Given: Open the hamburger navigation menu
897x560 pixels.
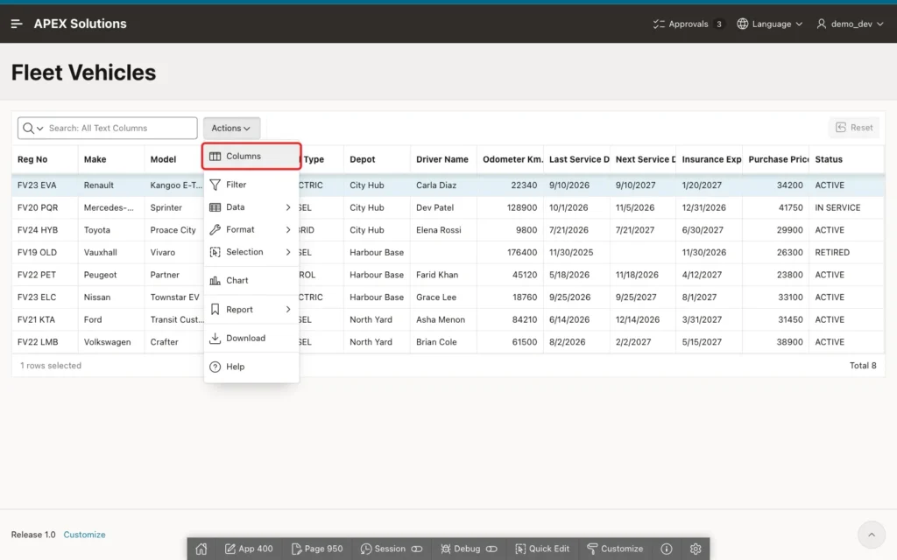Looking at the screenshot, I should click(x=17, y=24).
